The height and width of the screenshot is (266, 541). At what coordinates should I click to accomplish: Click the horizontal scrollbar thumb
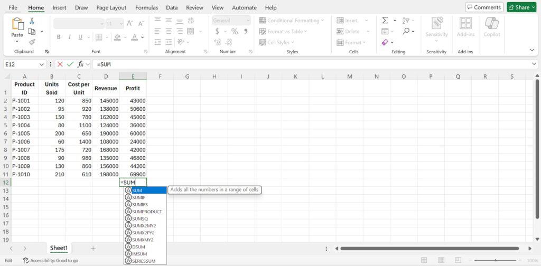click(x=430, y=249)
